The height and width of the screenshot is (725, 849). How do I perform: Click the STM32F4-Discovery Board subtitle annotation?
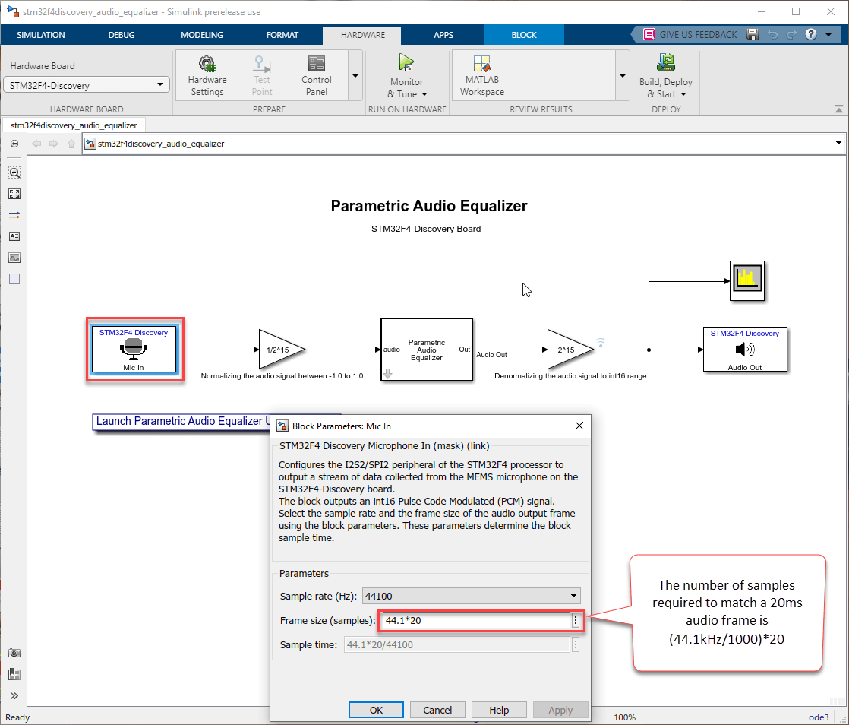point(426,229)
